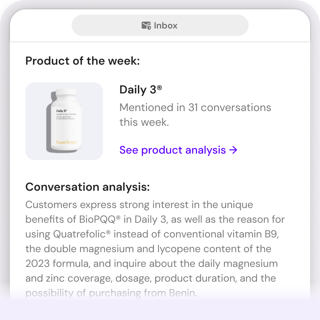Click the words 'this week.' under the title

[x=144, y=122]
